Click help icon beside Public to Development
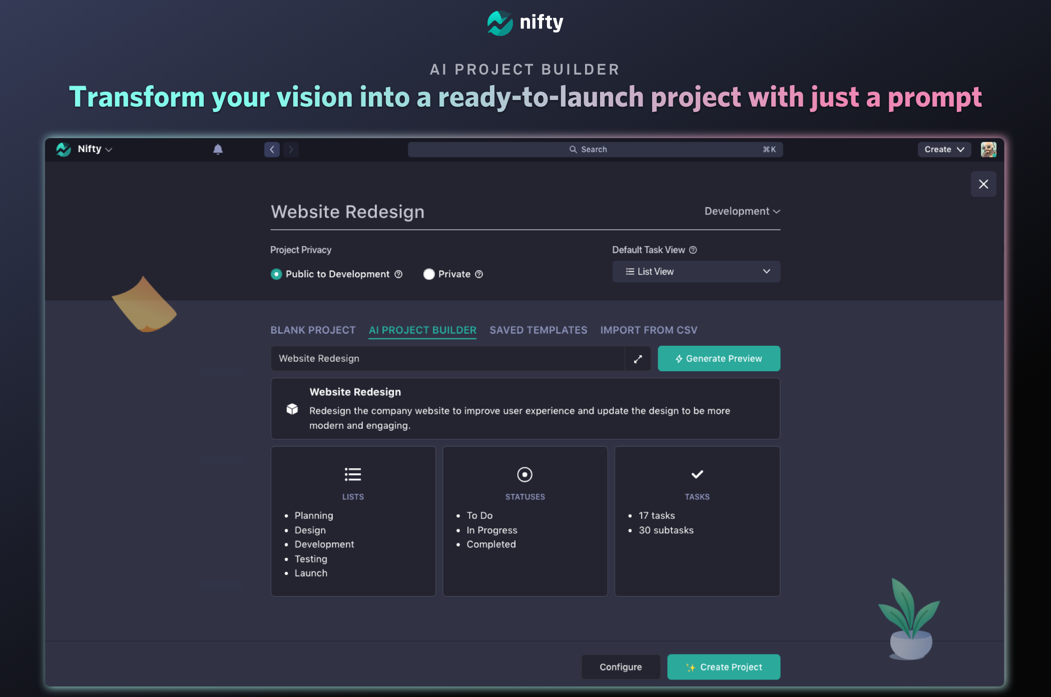Viewport: 1051px width, 697px height. point(398,274)
